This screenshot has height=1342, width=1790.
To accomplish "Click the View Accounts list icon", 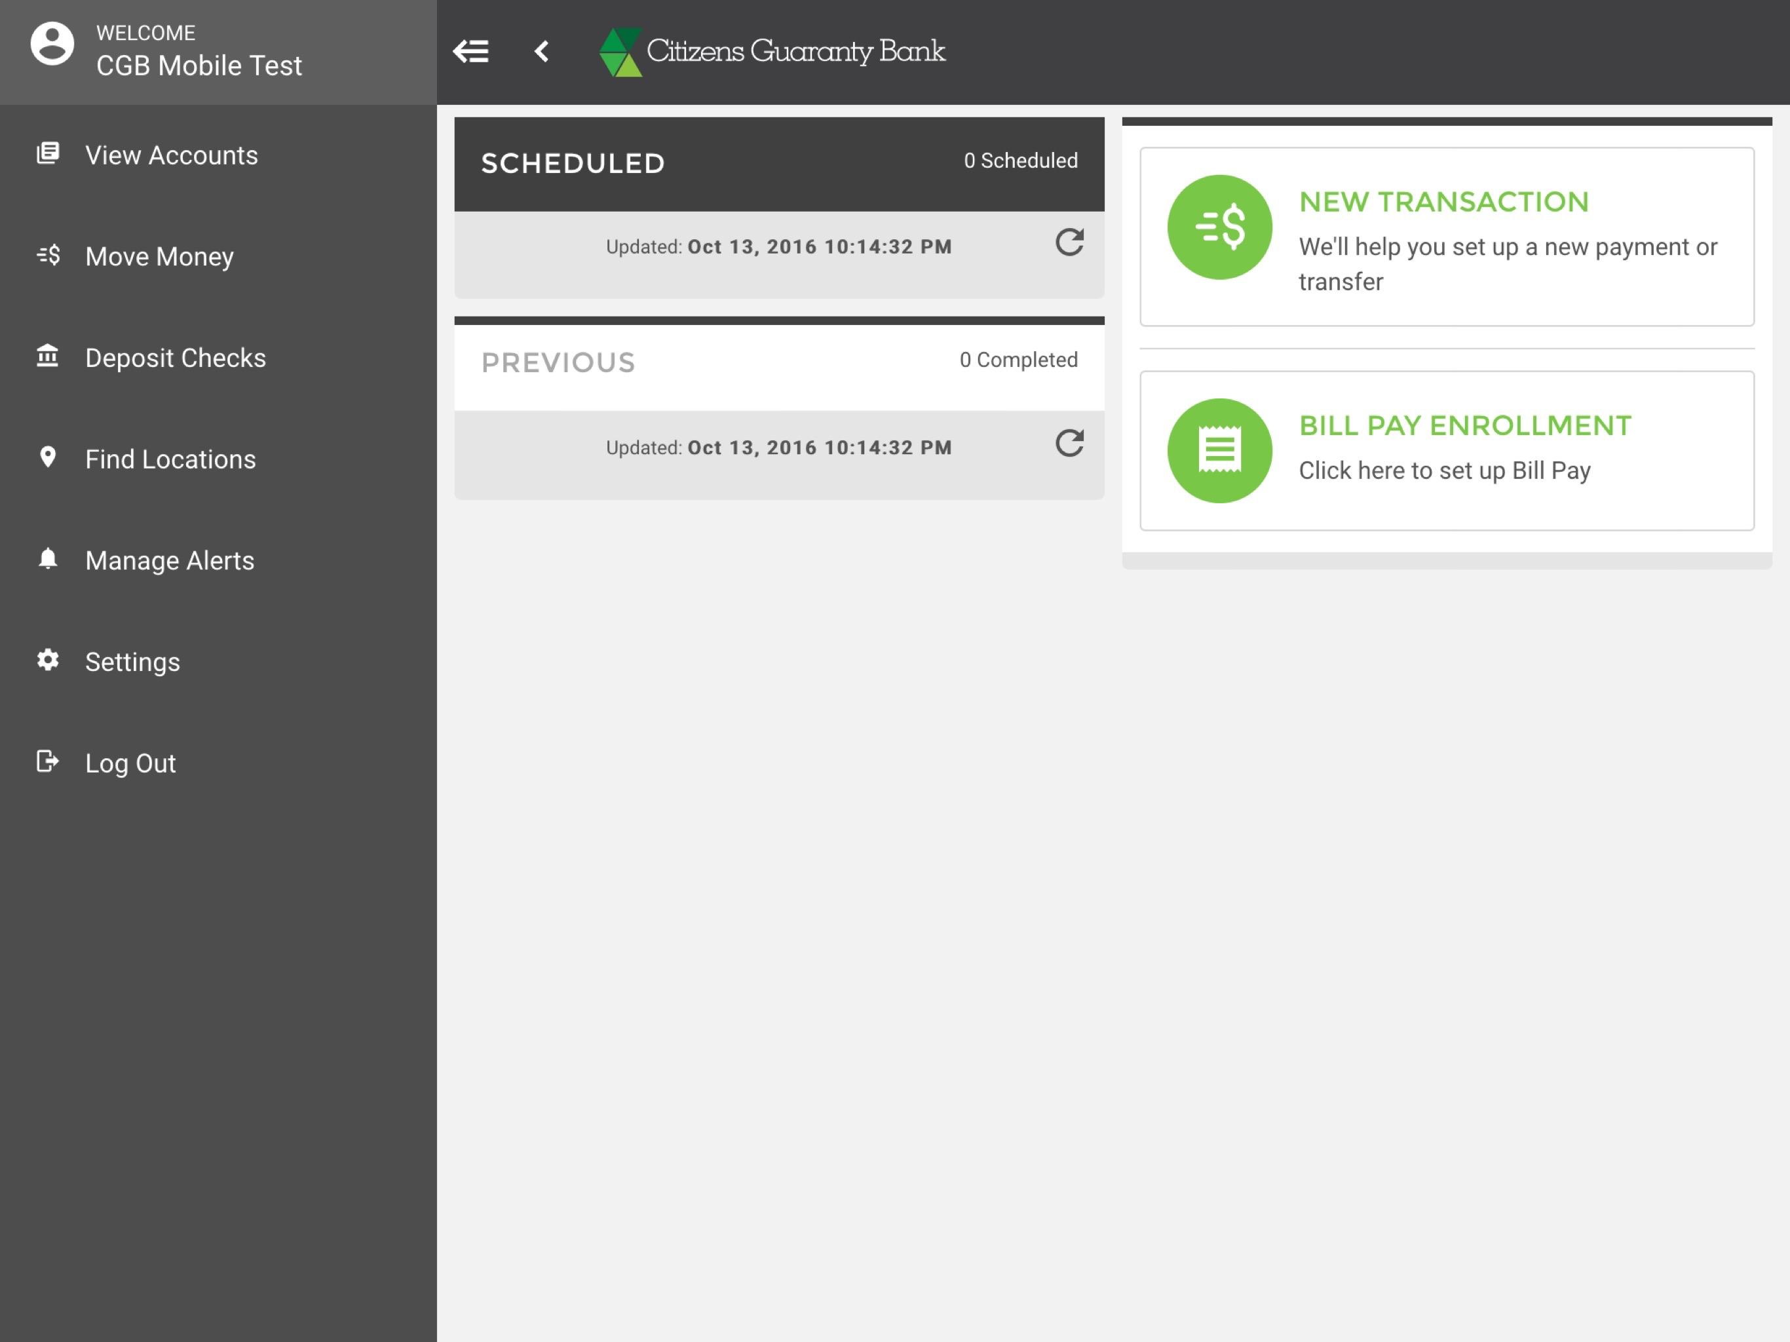I will [x=48, y=154].
